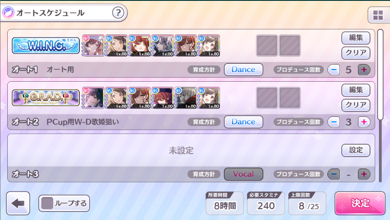This screenshot has height=220, width=390.
Task: Decrease produce count for オート1
Action: coord(334,70)
